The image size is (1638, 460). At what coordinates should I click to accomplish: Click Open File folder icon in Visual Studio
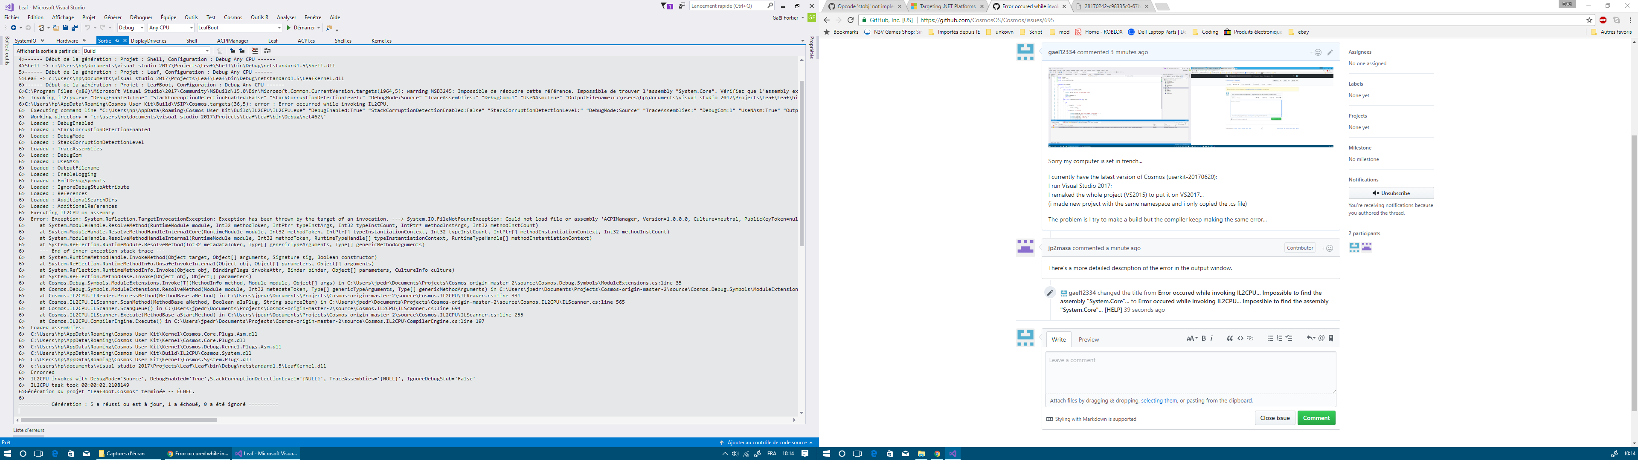[56, 28]
